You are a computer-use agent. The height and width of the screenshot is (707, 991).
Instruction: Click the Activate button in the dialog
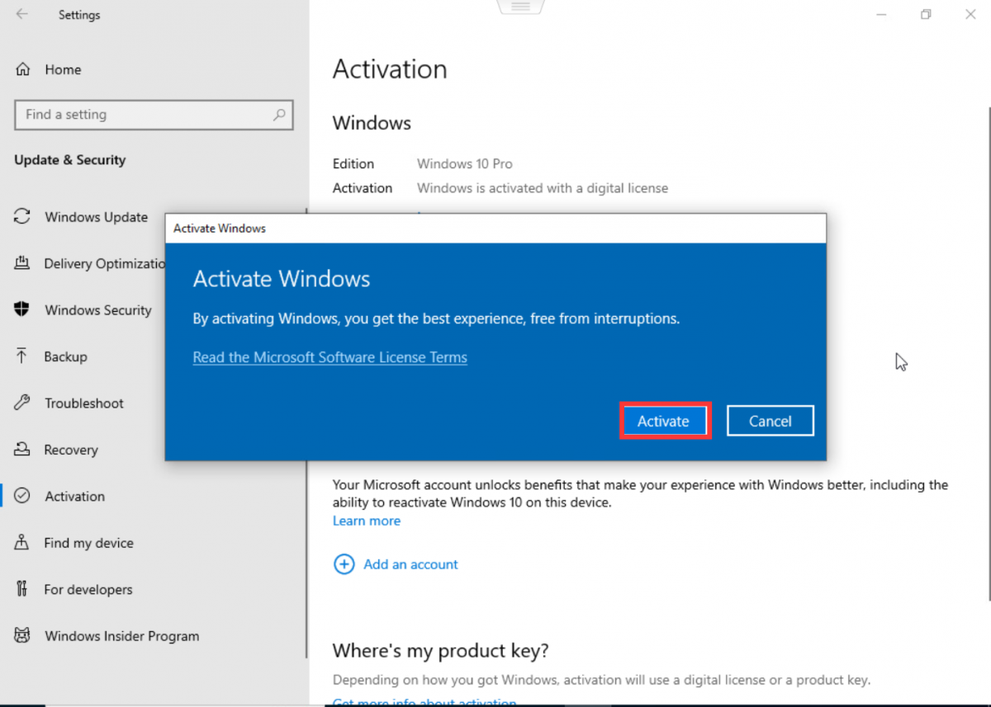(664, 421)
